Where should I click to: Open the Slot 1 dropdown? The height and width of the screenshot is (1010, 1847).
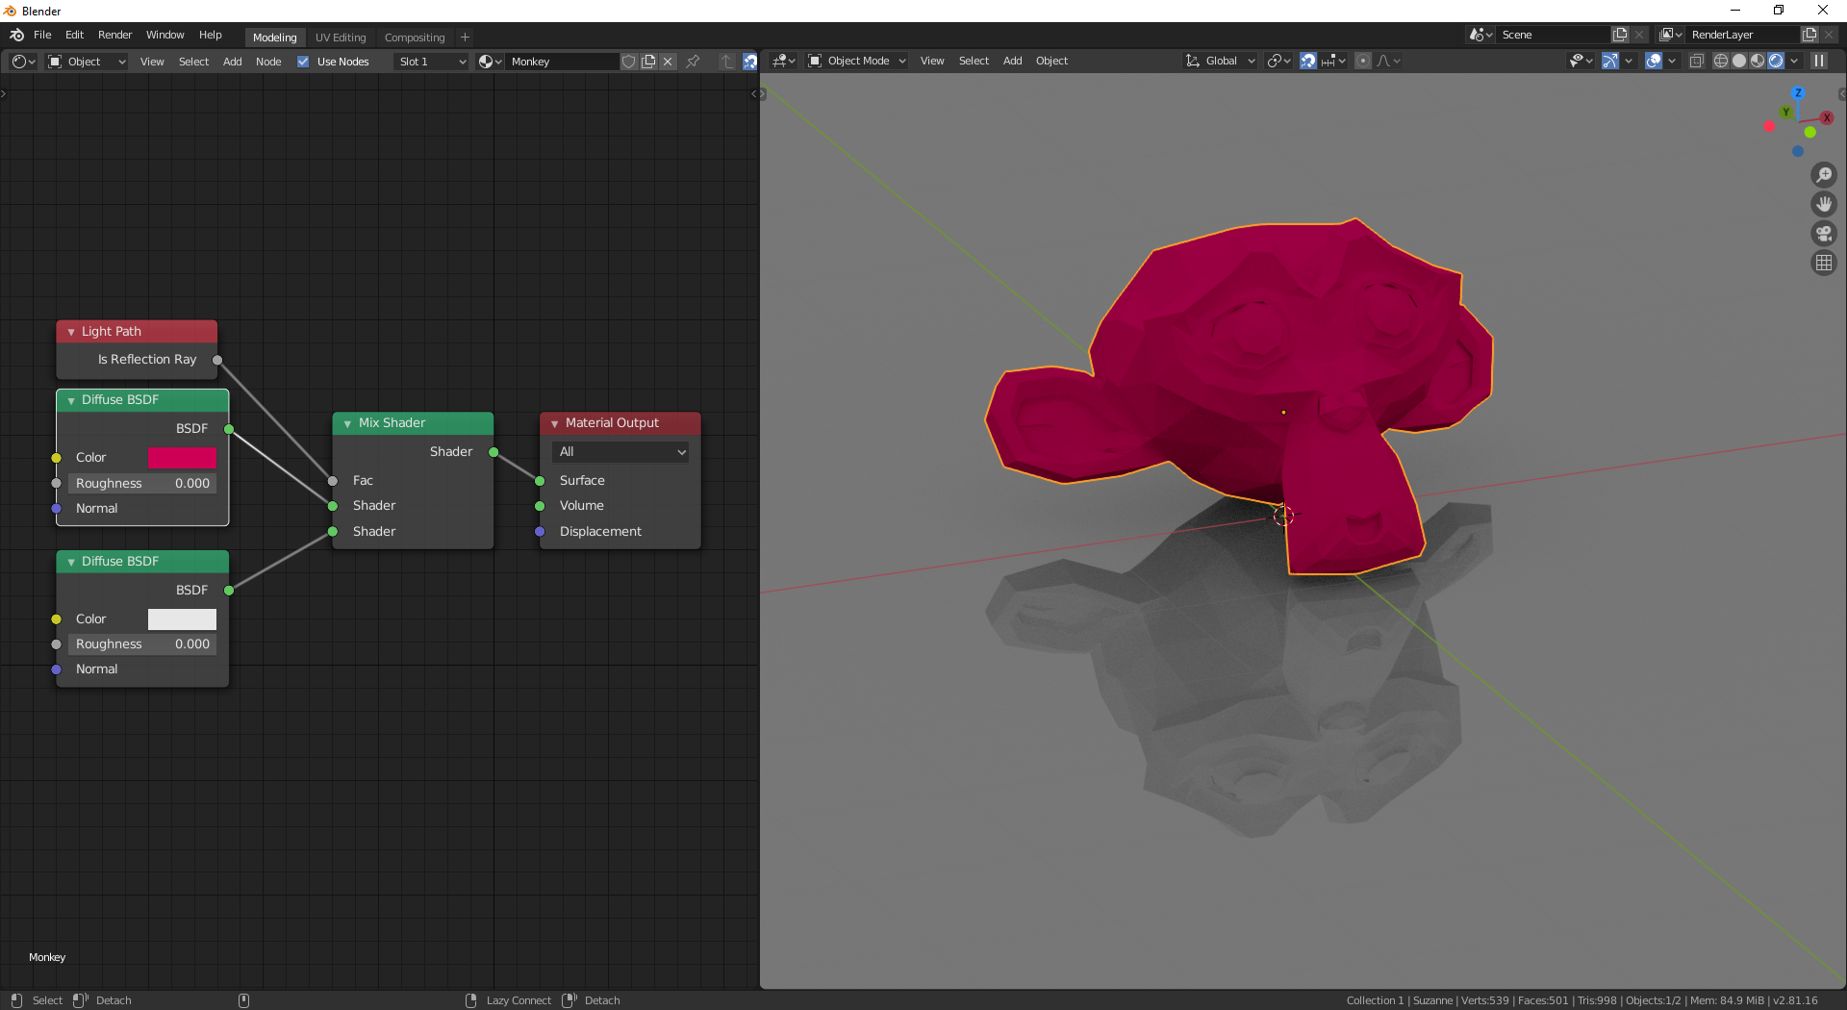point(432,62)
